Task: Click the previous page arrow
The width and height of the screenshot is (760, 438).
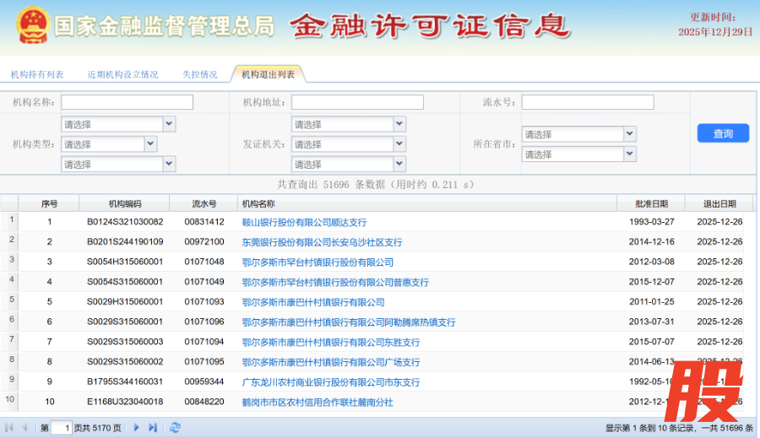Action: pos(24,428)
